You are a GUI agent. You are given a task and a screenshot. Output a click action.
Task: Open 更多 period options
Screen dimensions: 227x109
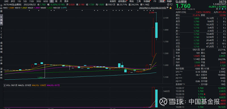[66, 1]
